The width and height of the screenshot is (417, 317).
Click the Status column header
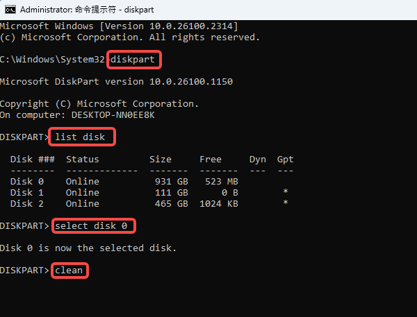tap(83, 160)
